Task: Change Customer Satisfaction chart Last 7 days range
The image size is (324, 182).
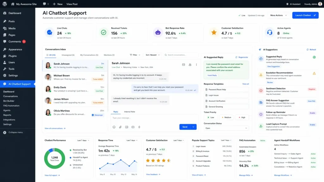Action: tap(178, 140)
